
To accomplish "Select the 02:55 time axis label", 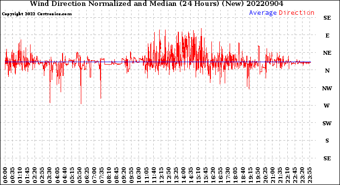I will pos(42,175).
